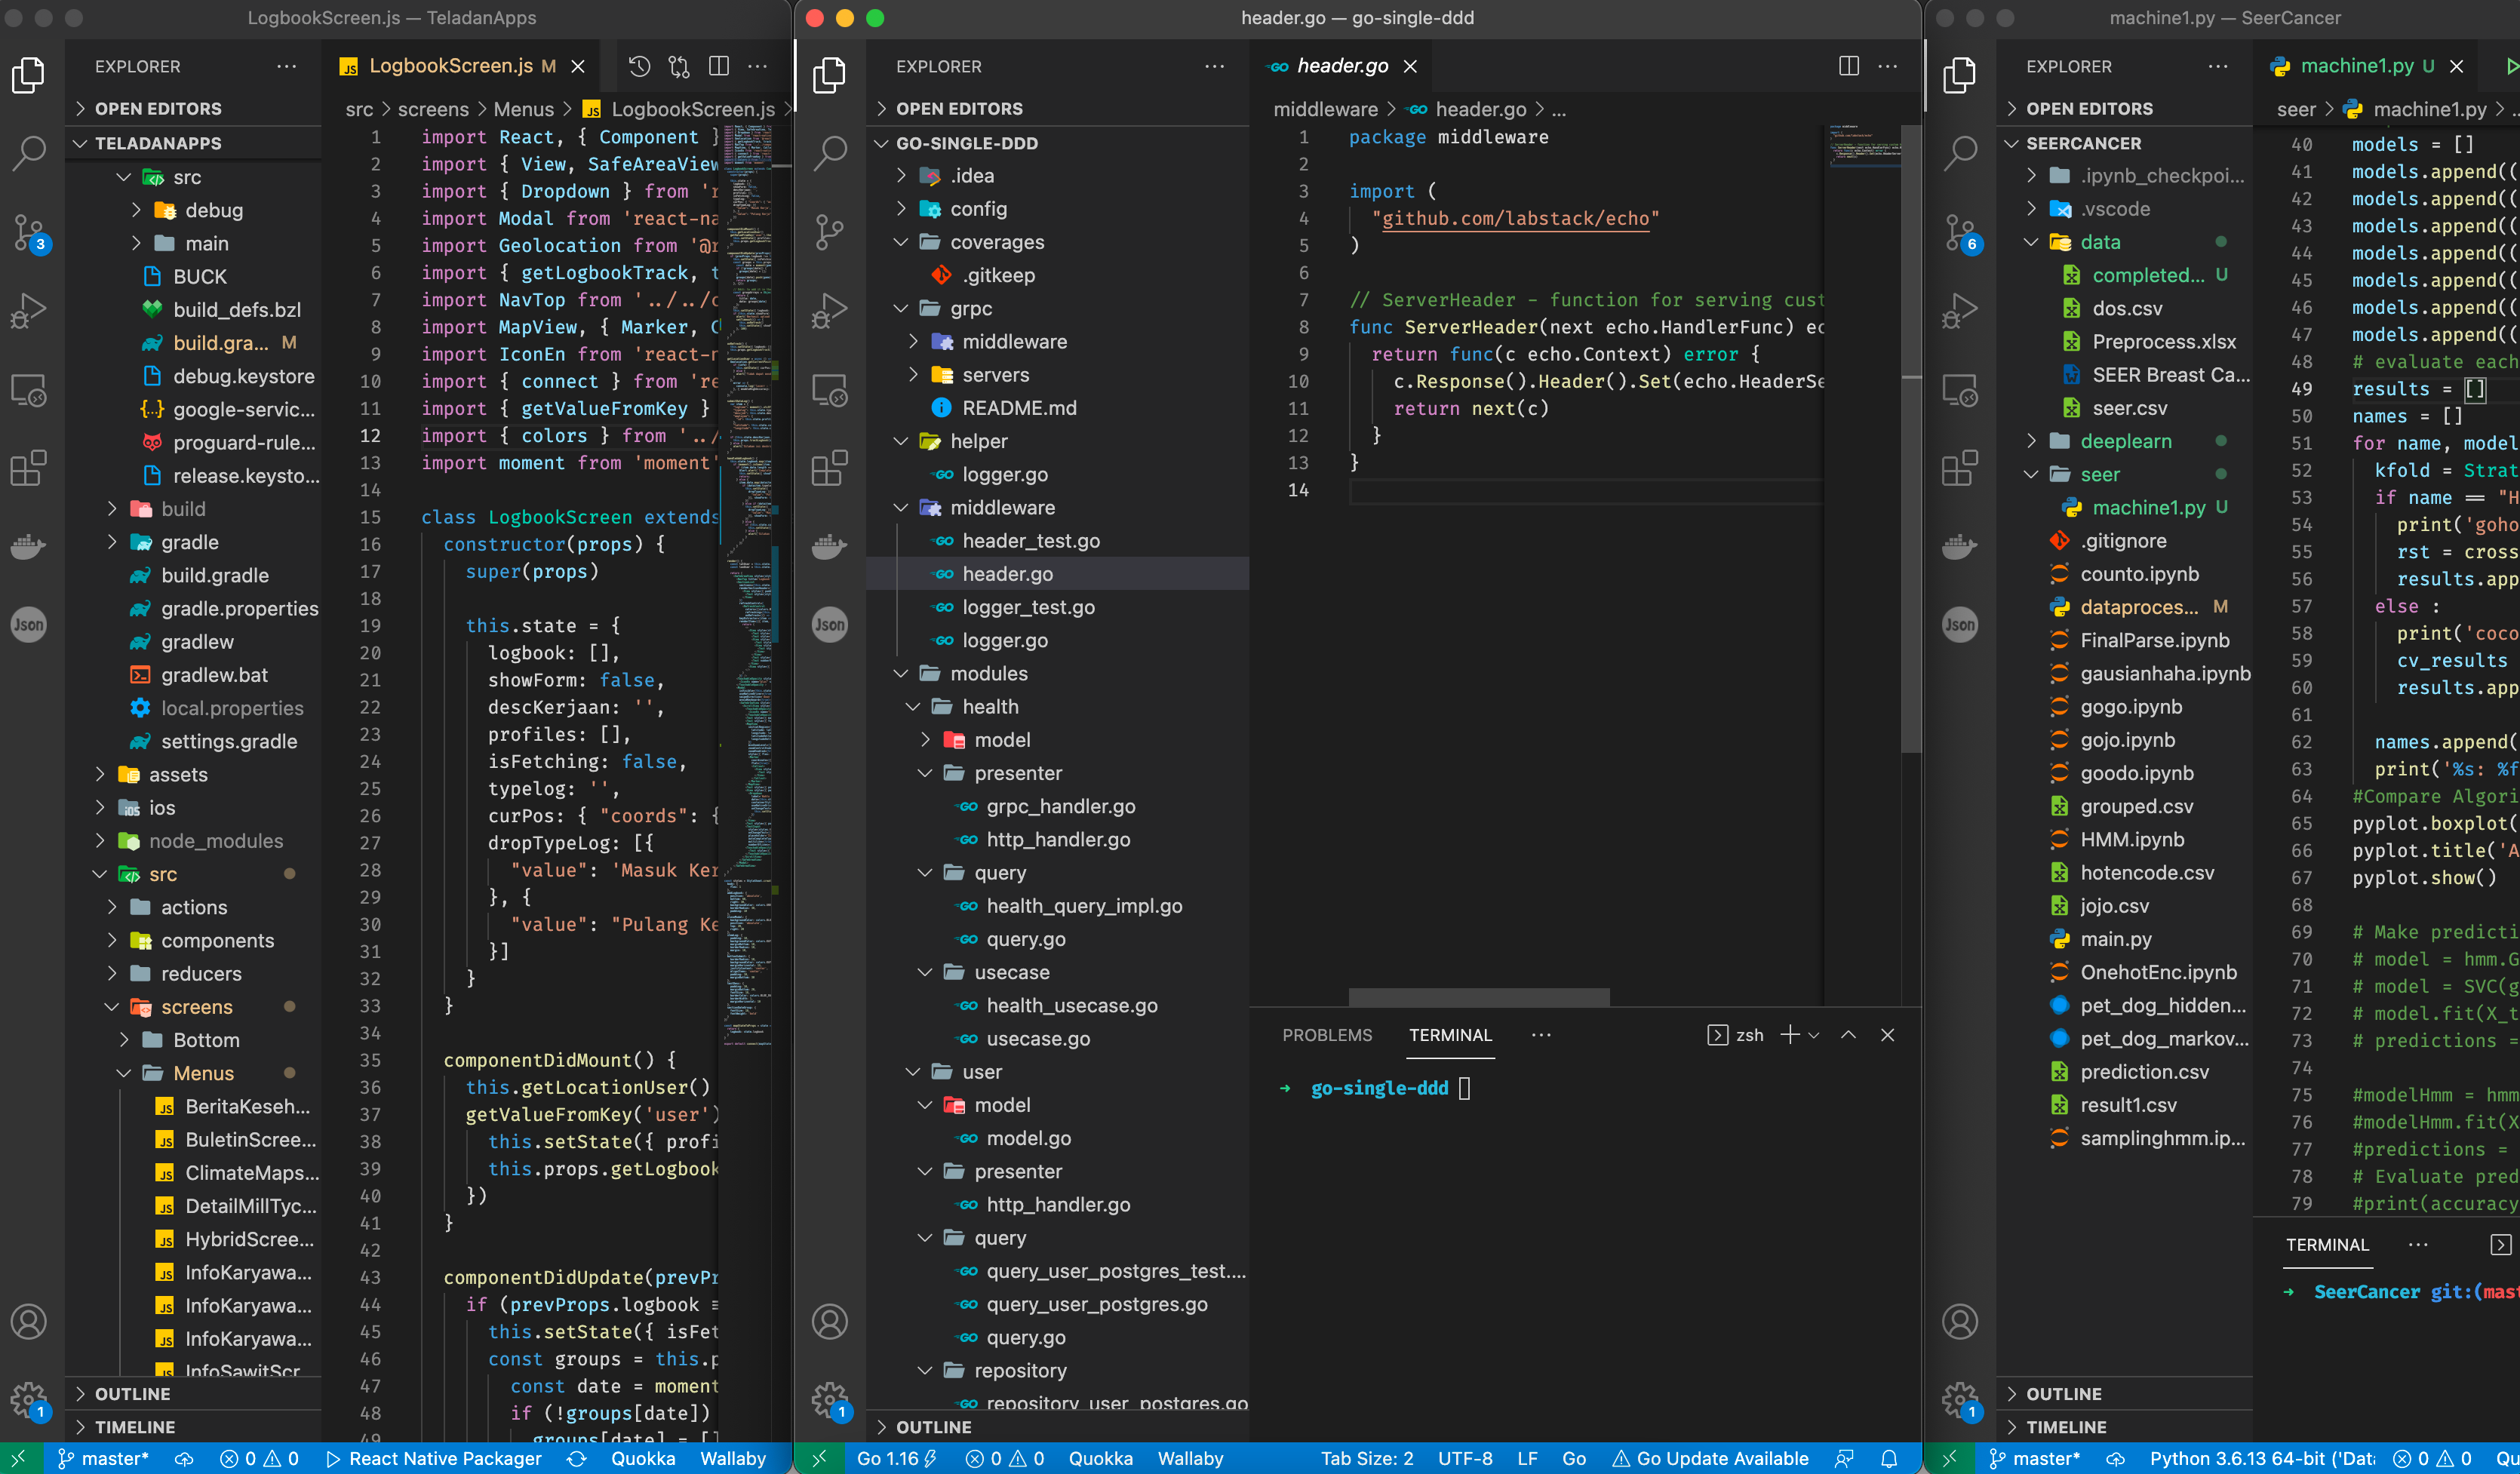
Task: Open the Json extension icon in activity bar
Action: (x=29, y=624)
